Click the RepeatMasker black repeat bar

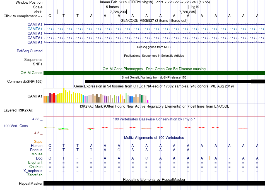154,183
